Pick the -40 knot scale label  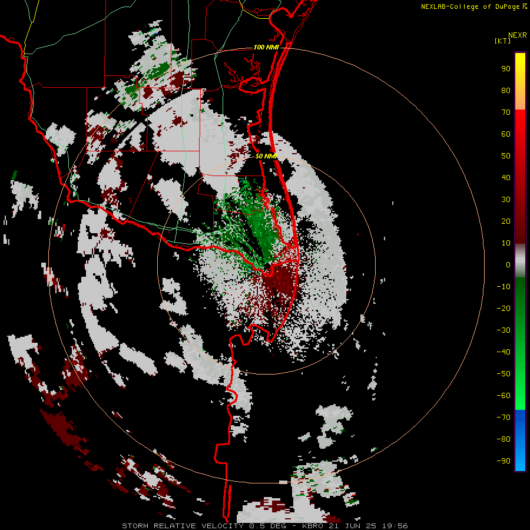point(503,352)
